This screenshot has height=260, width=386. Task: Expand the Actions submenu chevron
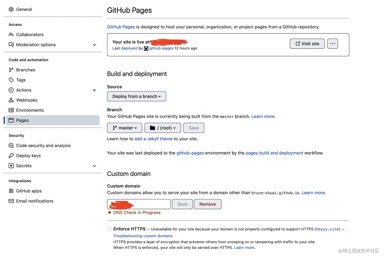click(x=94, y=90)
